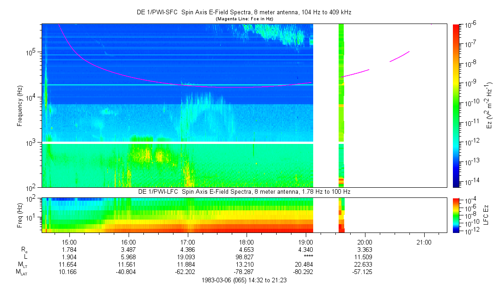The image size is (501, 286).
Task: Select the 21:00 time tick label
Action: [x=424, y=242]
